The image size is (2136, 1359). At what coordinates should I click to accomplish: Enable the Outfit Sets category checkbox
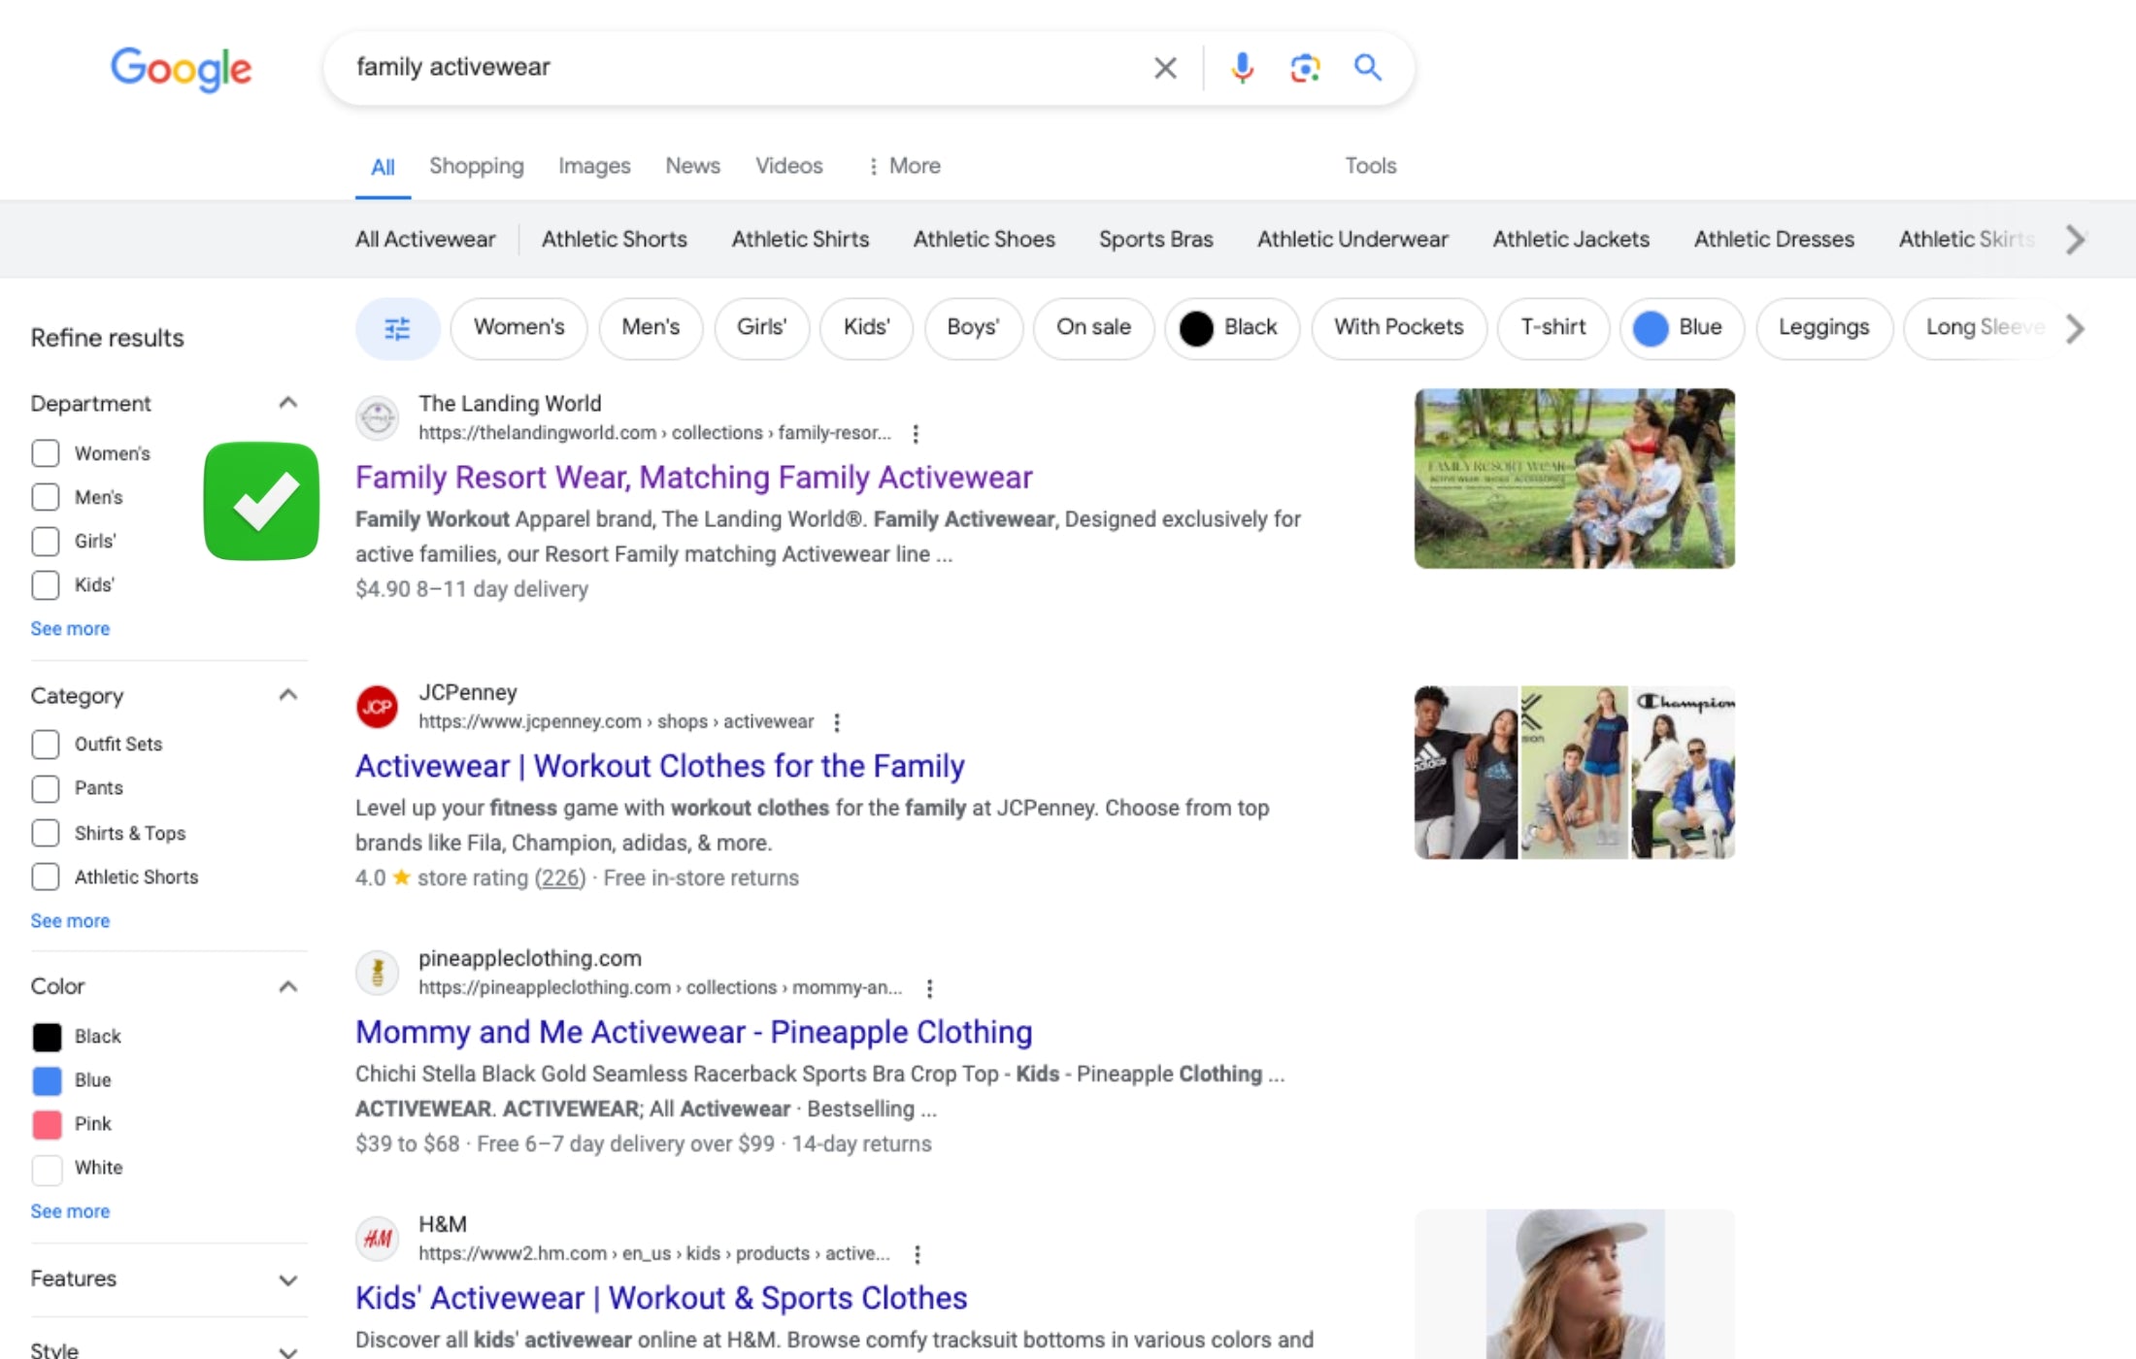coord(46,745)
